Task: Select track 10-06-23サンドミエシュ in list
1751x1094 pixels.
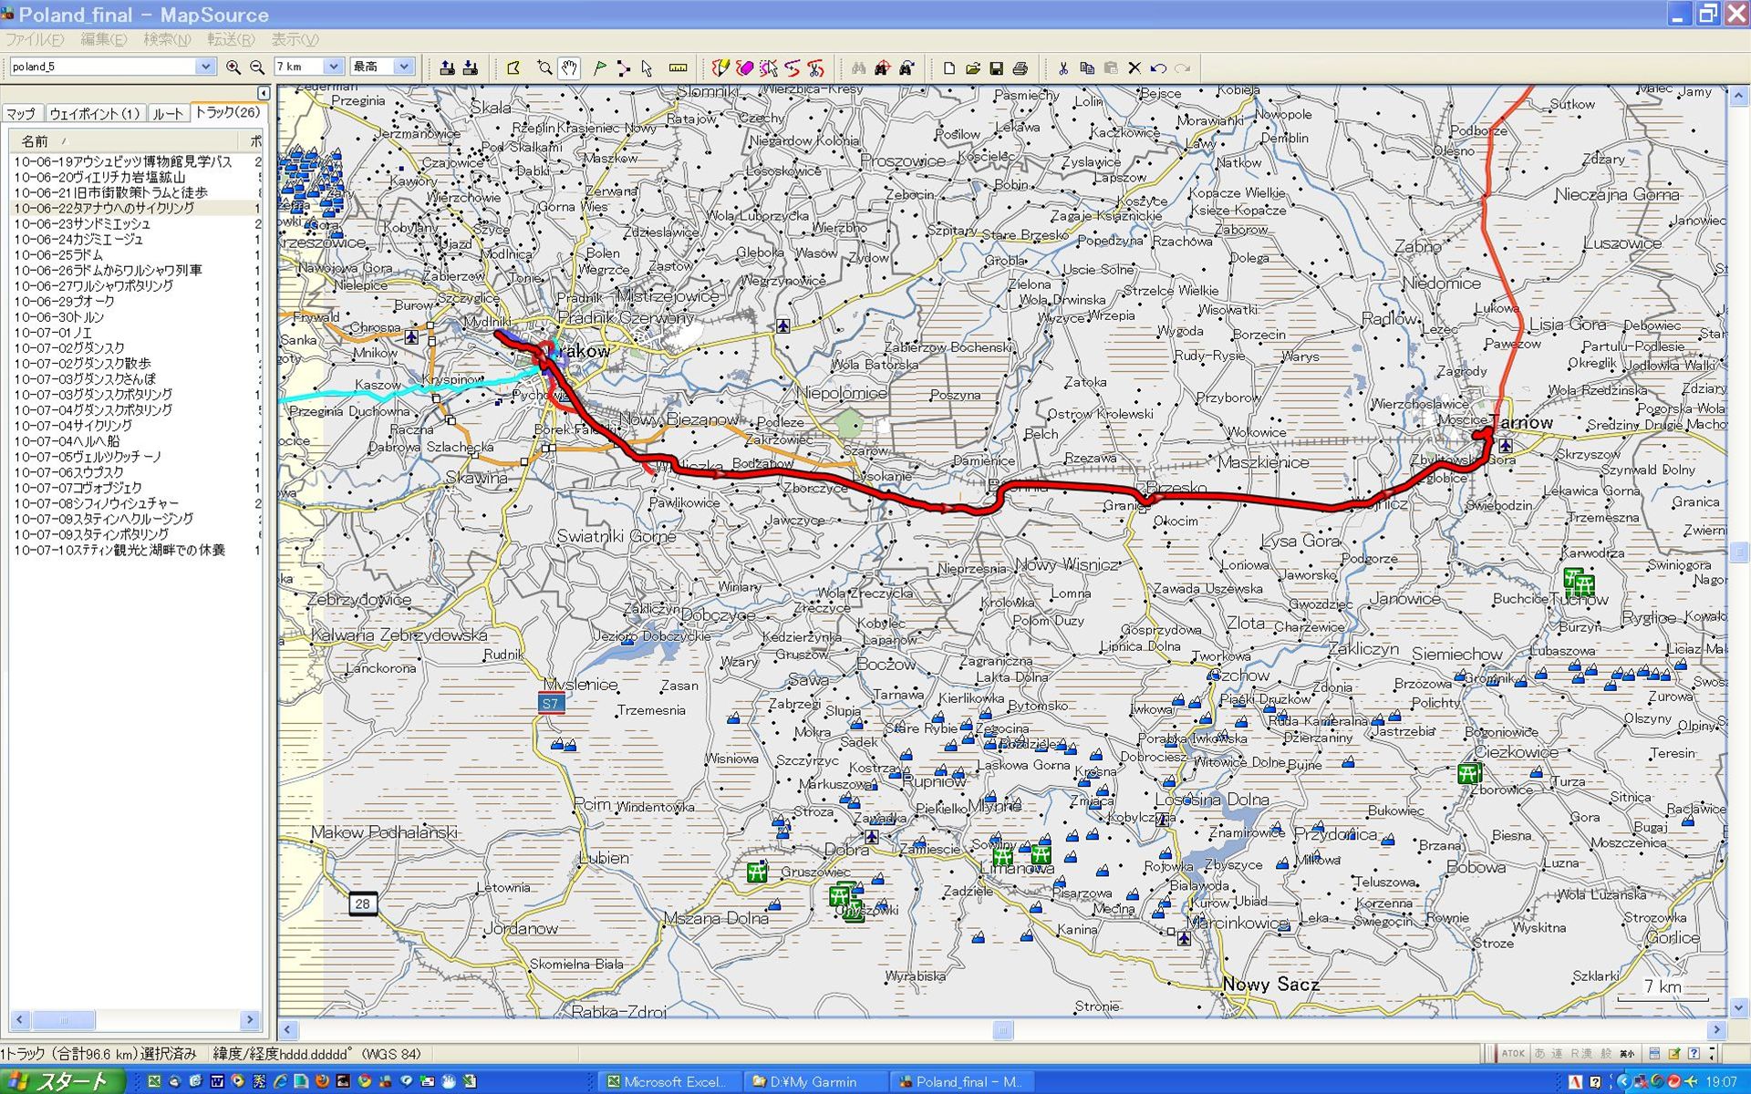Action: pyautogui.click(x=82, y=224)
